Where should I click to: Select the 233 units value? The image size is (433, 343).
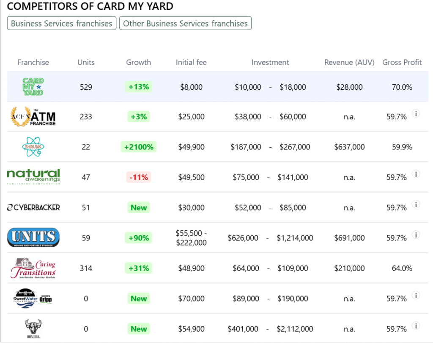[x=86, y=117]
